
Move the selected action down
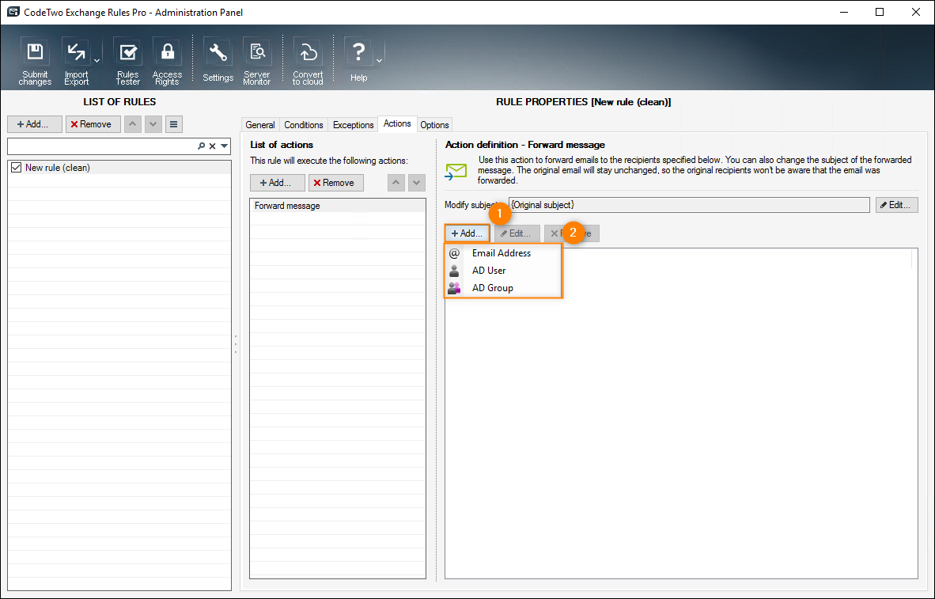[x=416, y=183]
